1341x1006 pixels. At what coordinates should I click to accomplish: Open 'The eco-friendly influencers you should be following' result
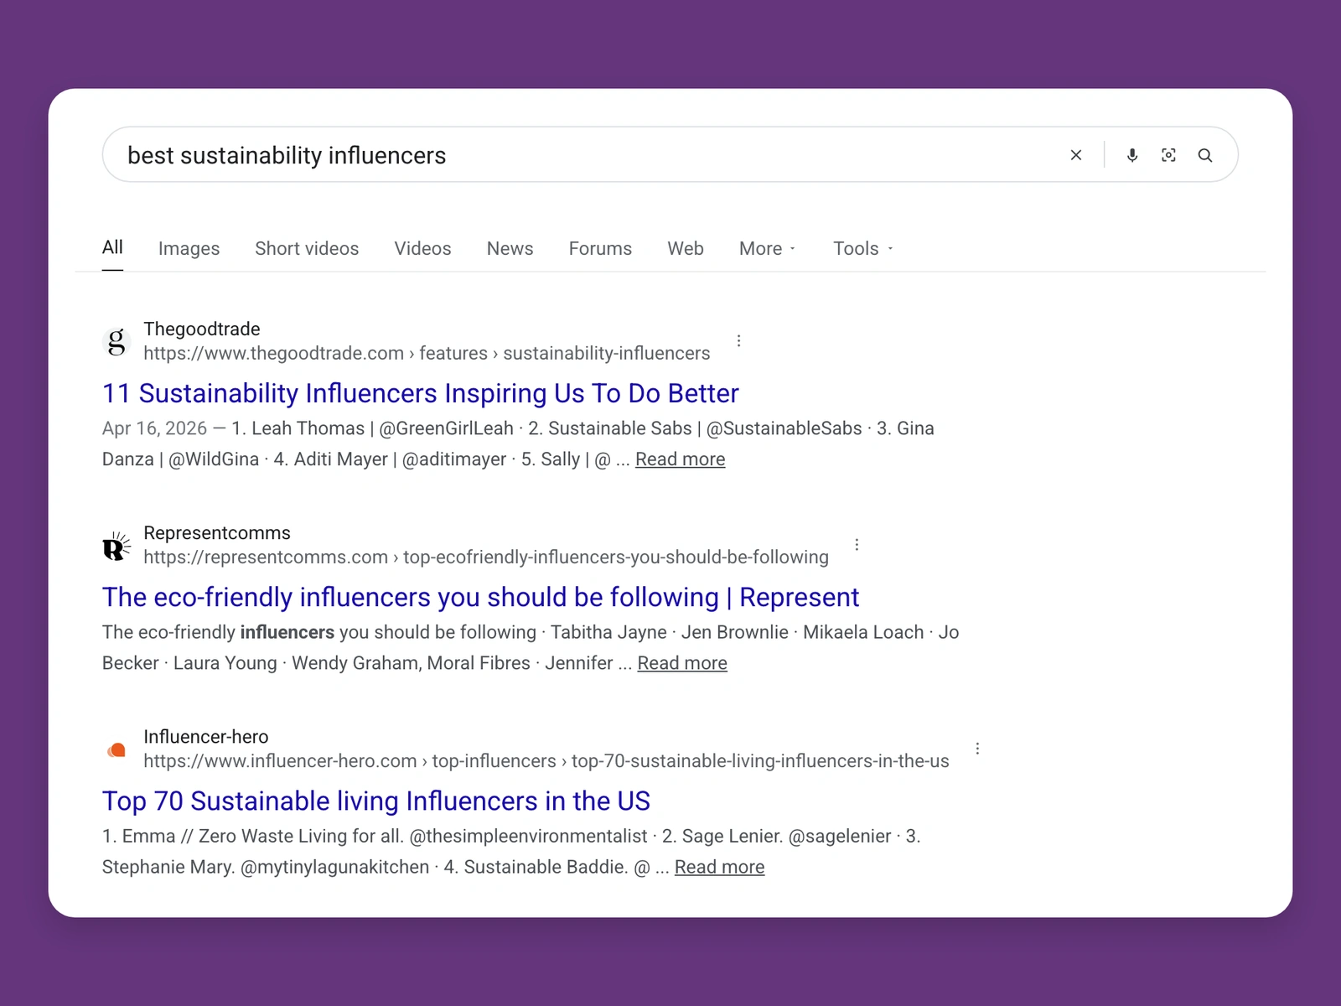coord(480,597)
